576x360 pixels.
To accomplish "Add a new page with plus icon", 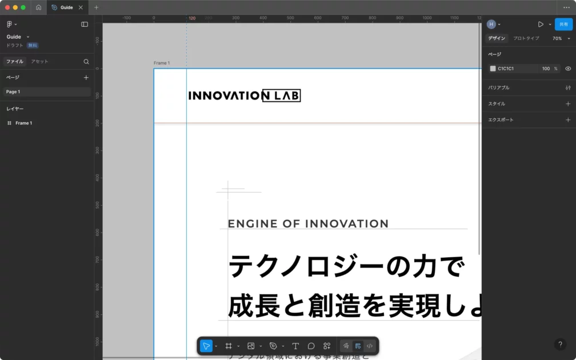I will click(86, 77).
